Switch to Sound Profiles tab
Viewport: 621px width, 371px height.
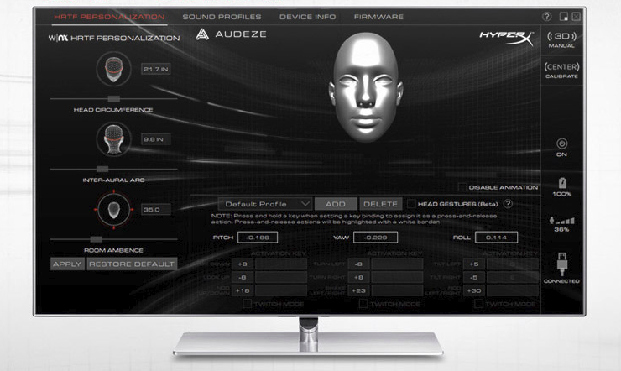pyautogui.click(x=222, y=17)
